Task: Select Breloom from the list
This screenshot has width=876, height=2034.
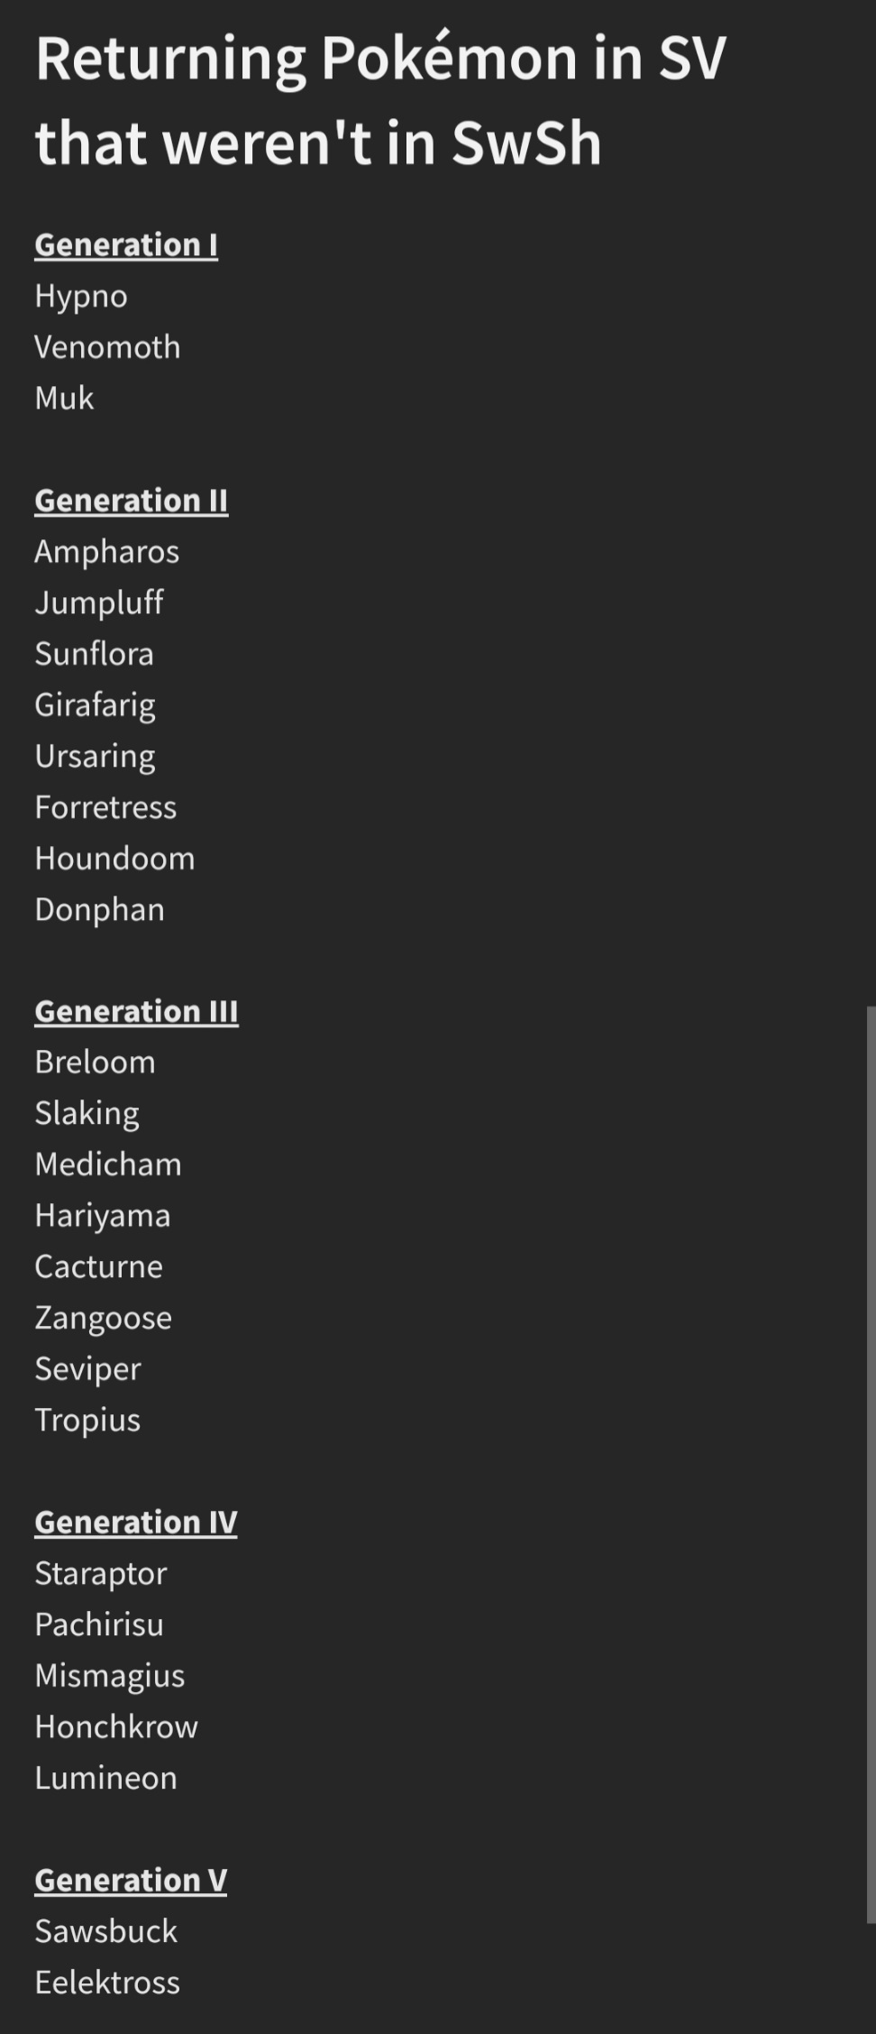Action: (x=95, y=1063)
